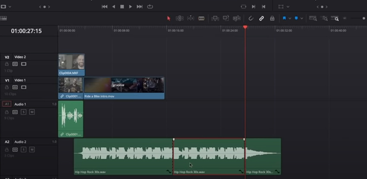The height and width of the screenshot is (179, 367).
Task: Click the timeline zoom slider
Action: [358, 19]
